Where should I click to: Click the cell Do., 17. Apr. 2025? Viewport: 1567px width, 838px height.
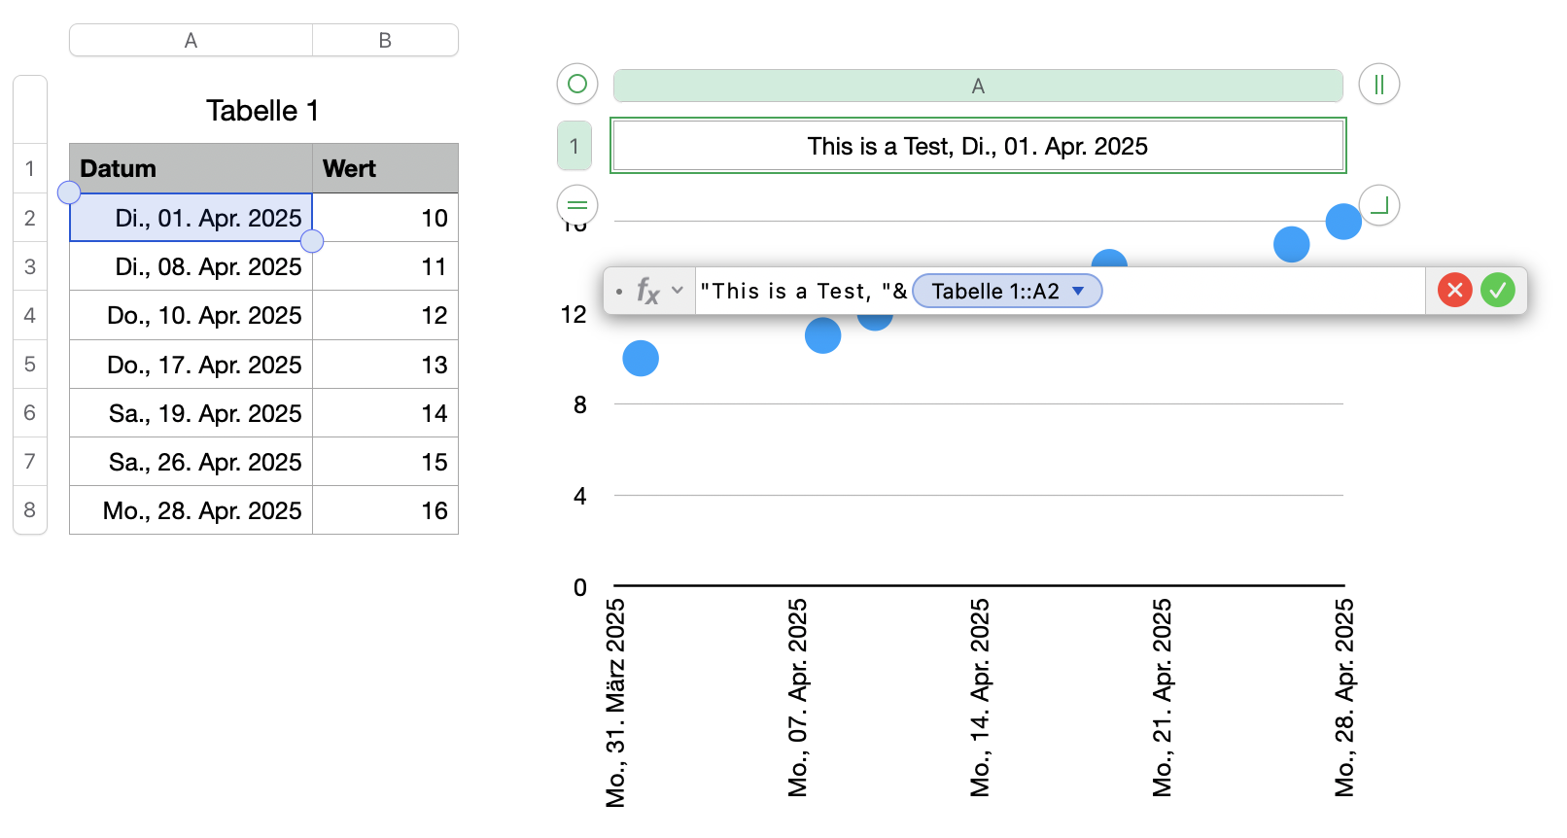(191, 365)
